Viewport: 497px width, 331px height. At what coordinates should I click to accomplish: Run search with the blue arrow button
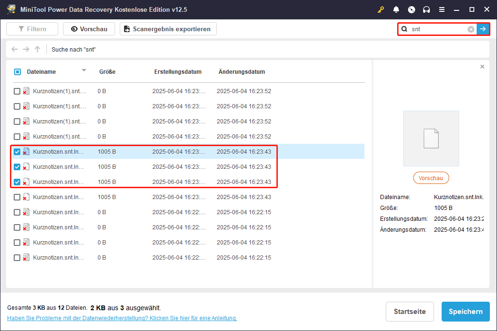[x=483, y=29]
